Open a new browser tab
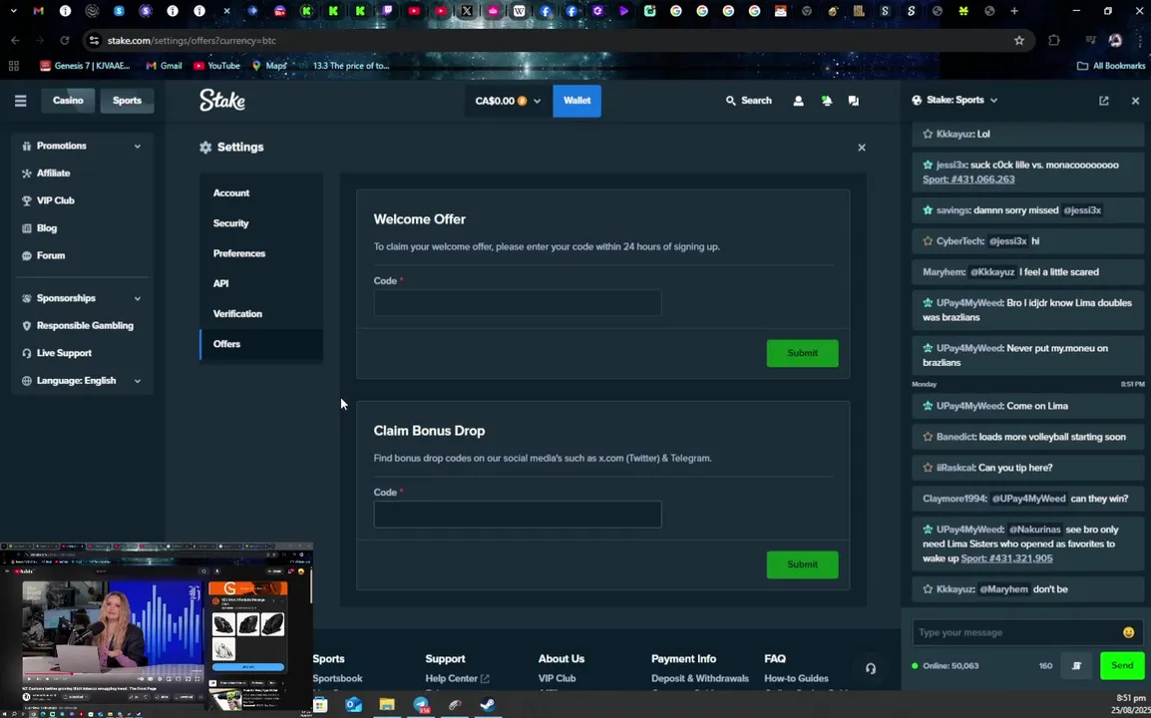The height and width of the screenshot is (718, 1151). coord(1014,11)
